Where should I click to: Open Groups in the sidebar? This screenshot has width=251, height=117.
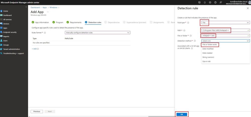click(x=6, y=45)
